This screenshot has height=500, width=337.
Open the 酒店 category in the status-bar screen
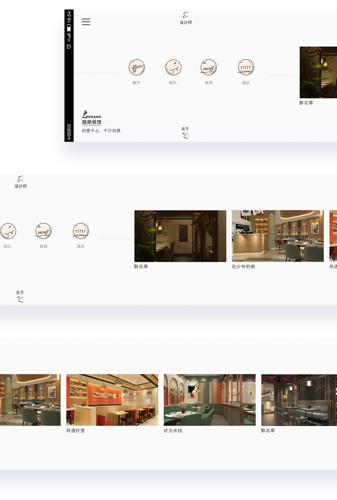point(246,68)
